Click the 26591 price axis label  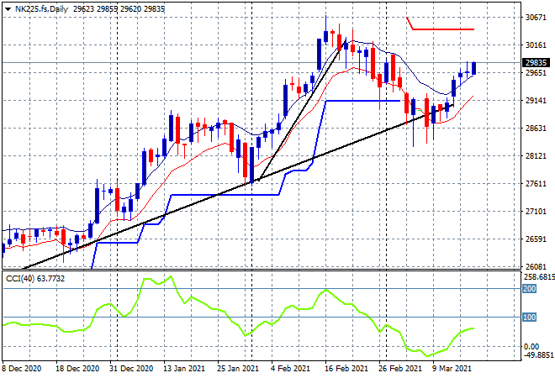pos(536,239)
